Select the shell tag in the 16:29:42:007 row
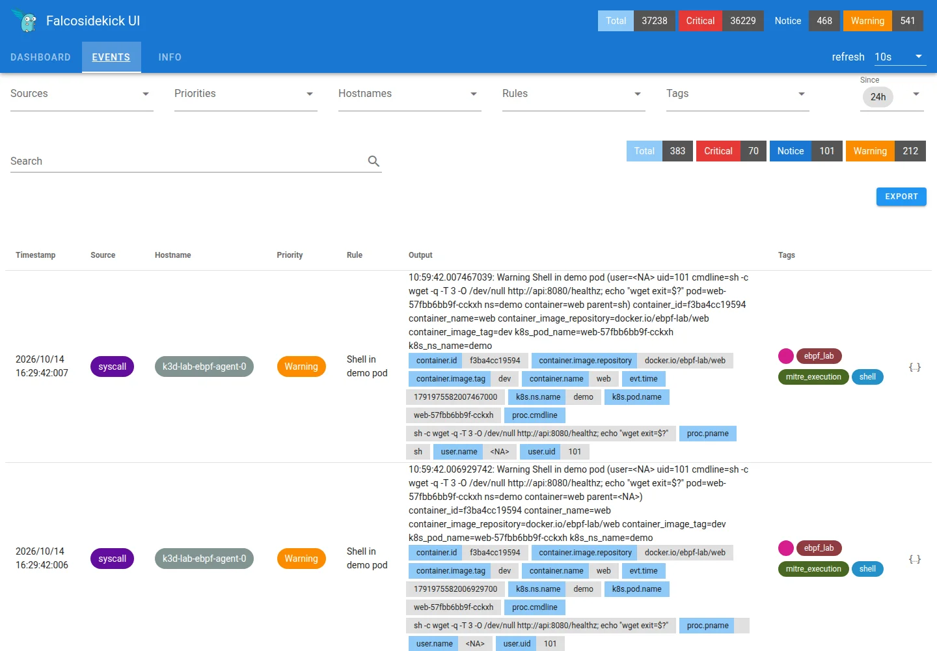Screen dimensions: 937x651 [867, 377]
